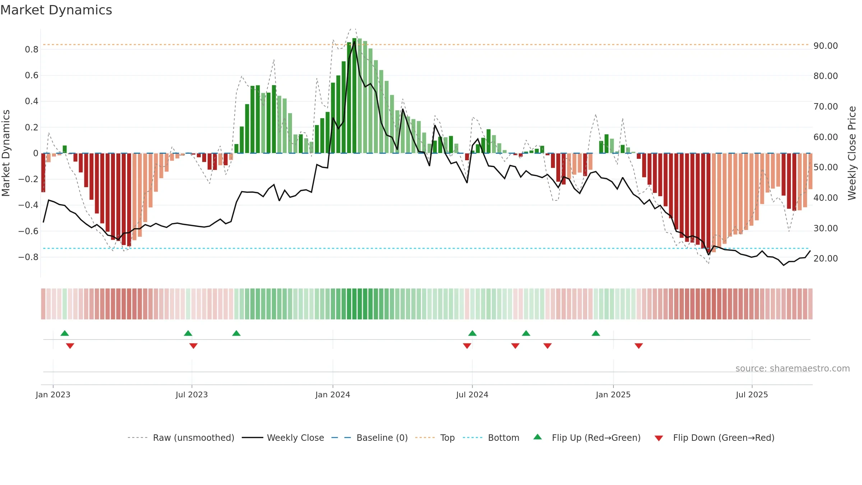Click the Weekly Close Price axis title
The image size is (862, 485).
pyautogui.click(x=852, y=153)
